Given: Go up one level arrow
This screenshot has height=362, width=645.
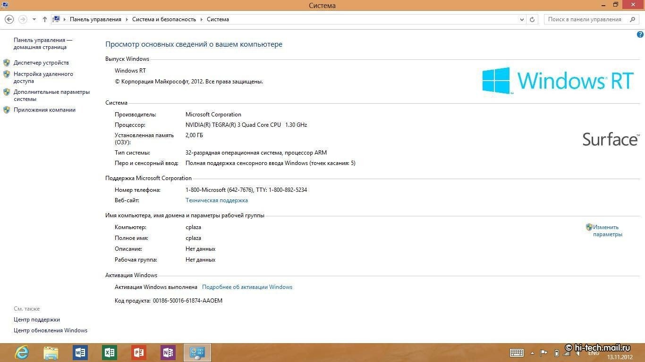Looking at the screenshot, I should (45, 19).
